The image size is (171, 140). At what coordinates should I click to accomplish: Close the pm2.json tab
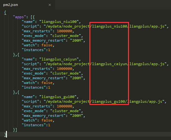coord(50,5)
